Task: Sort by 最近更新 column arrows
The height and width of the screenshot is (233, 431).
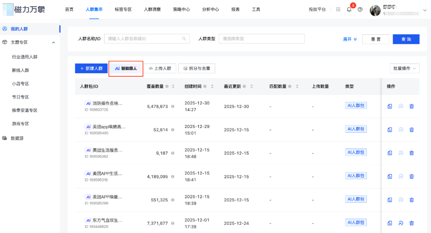Action: 252,86
